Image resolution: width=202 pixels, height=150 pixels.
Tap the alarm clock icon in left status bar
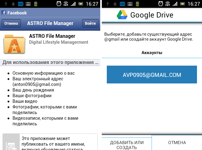point(59,4)
